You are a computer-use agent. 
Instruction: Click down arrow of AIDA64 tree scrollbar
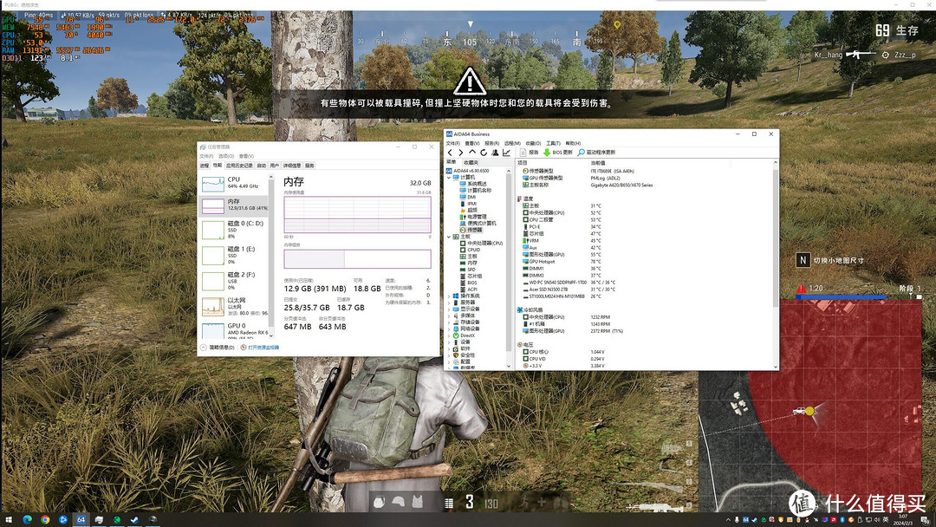[510, 367]
